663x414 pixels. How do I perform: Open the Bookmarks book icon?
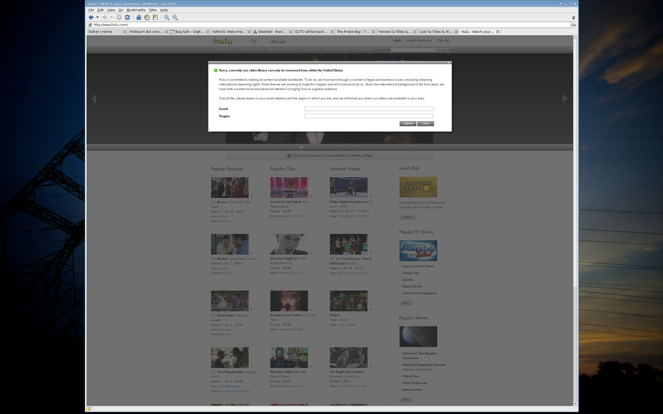155,17
